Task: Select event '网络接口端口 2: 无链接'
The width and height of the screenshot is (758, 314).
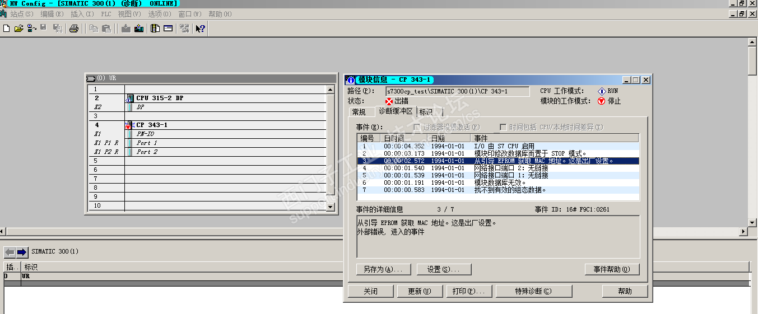Action: (x=498, y=168)
